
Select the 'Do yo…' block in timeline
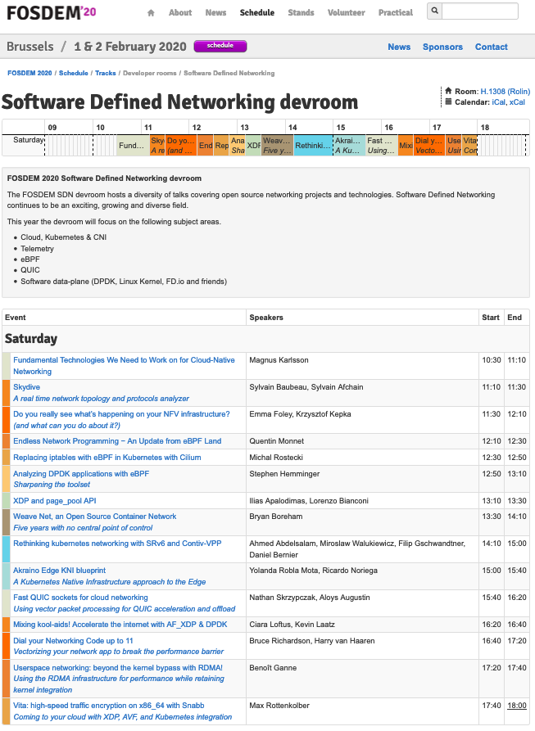click(181, 146)
